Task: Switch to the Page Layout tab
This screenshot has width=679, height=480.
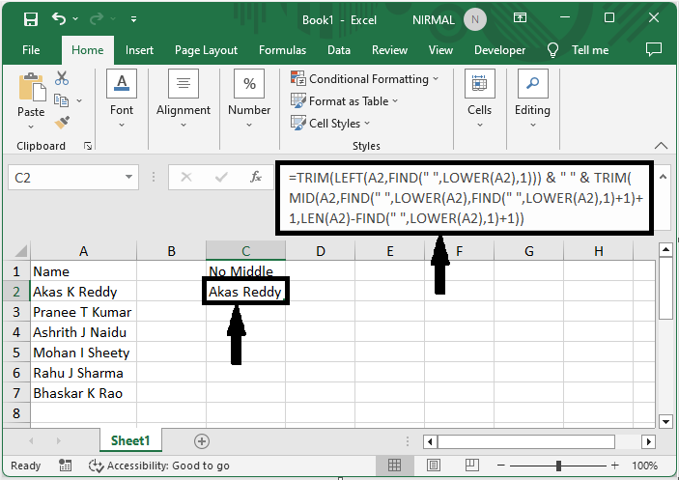Action: pos(206,50)
